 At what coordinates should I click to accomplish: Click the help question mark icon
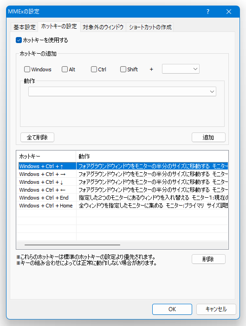(208, 12)
